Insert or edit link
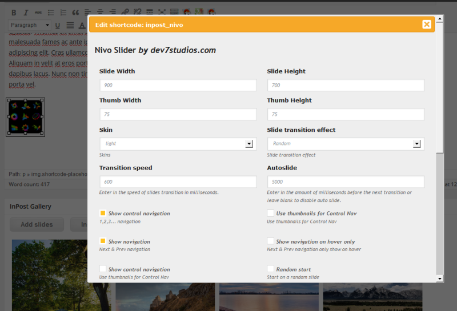Screen dimensions: 457x311 pyautogui.click(x=125, y=12)
